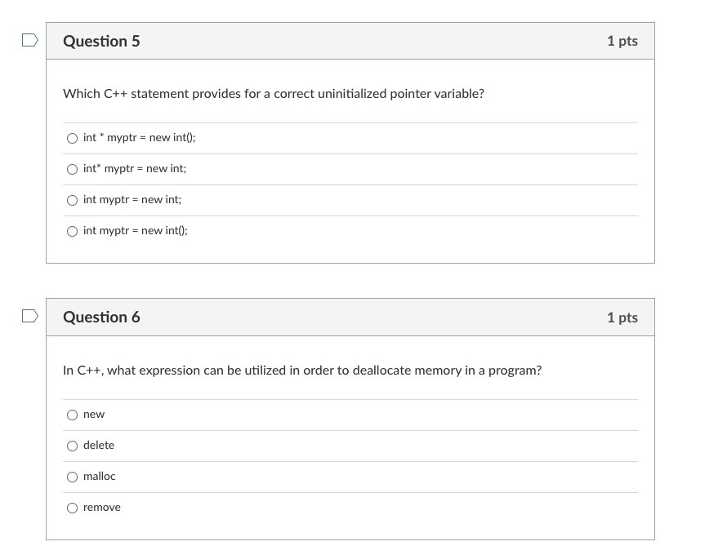Select answer "int * myptr = new int();"
The width and height of the screenshot is (727, 555).
point(73,138)
